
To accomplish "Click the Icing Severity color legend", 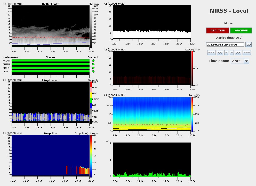I will (91, 103).
